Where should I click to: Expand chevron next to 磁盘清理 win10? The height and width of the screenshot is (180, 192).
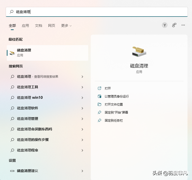(x=82, y=98)
